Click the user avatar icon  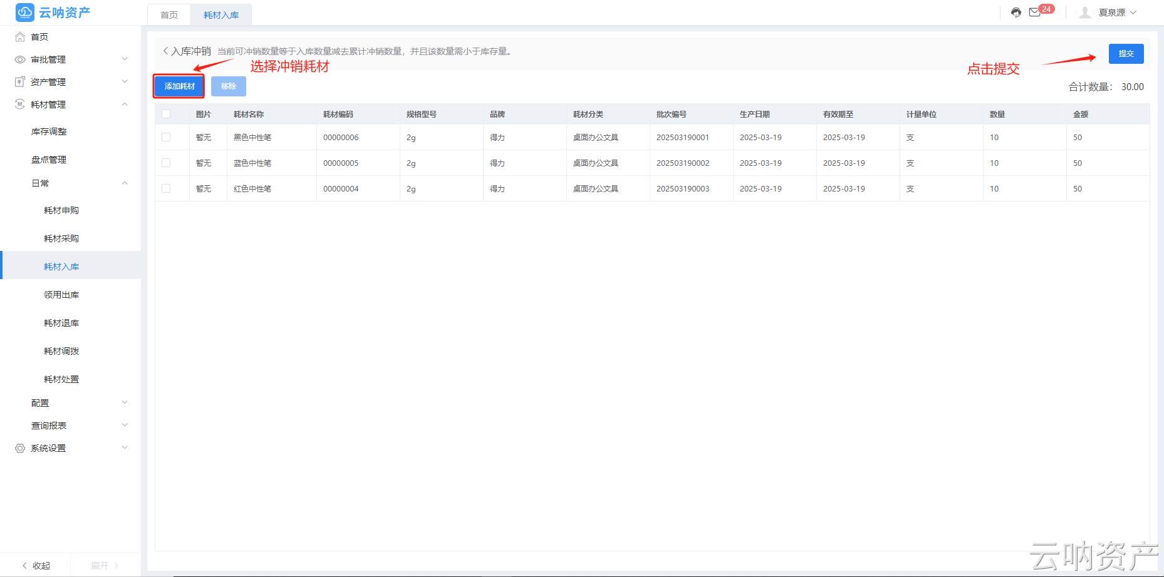pyautogui.click(x=1085, y=13)
